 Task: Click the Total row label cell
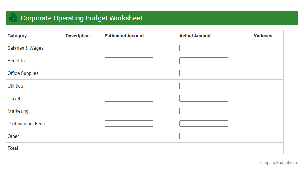(35, 148)
